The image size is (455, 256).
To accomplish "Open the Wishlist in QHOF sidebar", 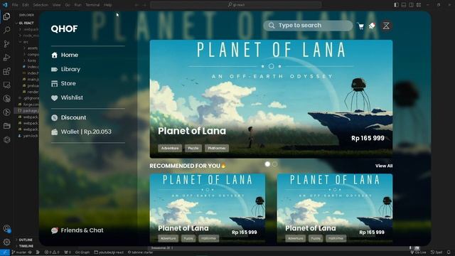I will click(x=67, y=97).
